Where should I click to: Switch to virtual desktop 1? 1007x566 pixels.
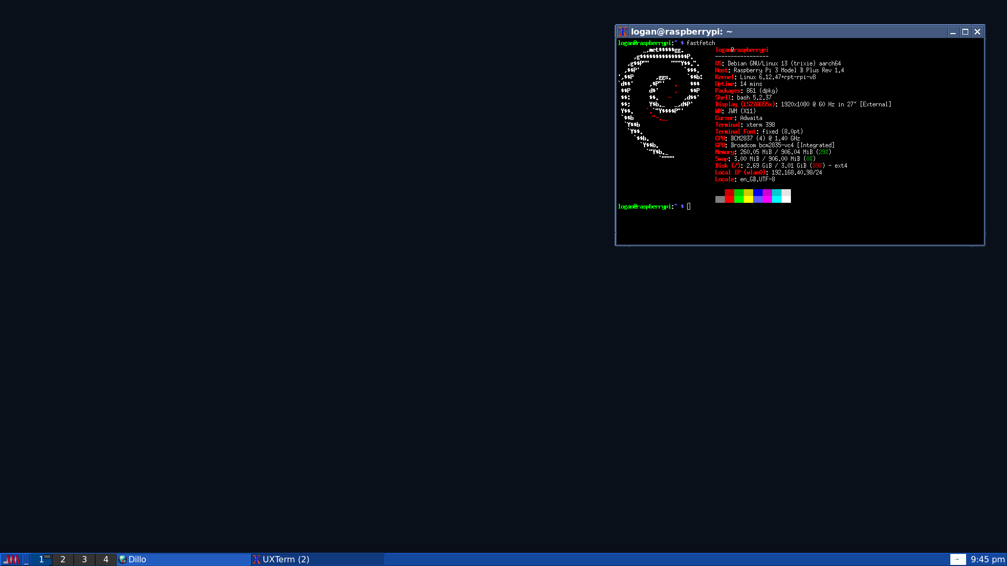(x=41, y=559)
